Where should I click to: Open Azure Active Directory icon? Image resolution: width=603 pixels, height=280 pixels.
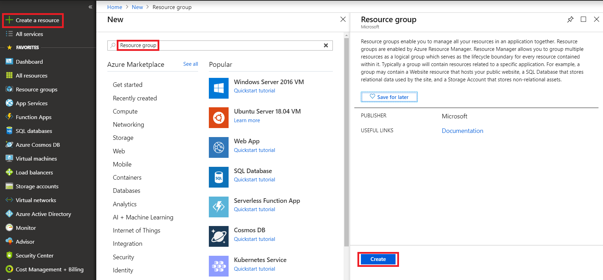click(x=9, y=214)
